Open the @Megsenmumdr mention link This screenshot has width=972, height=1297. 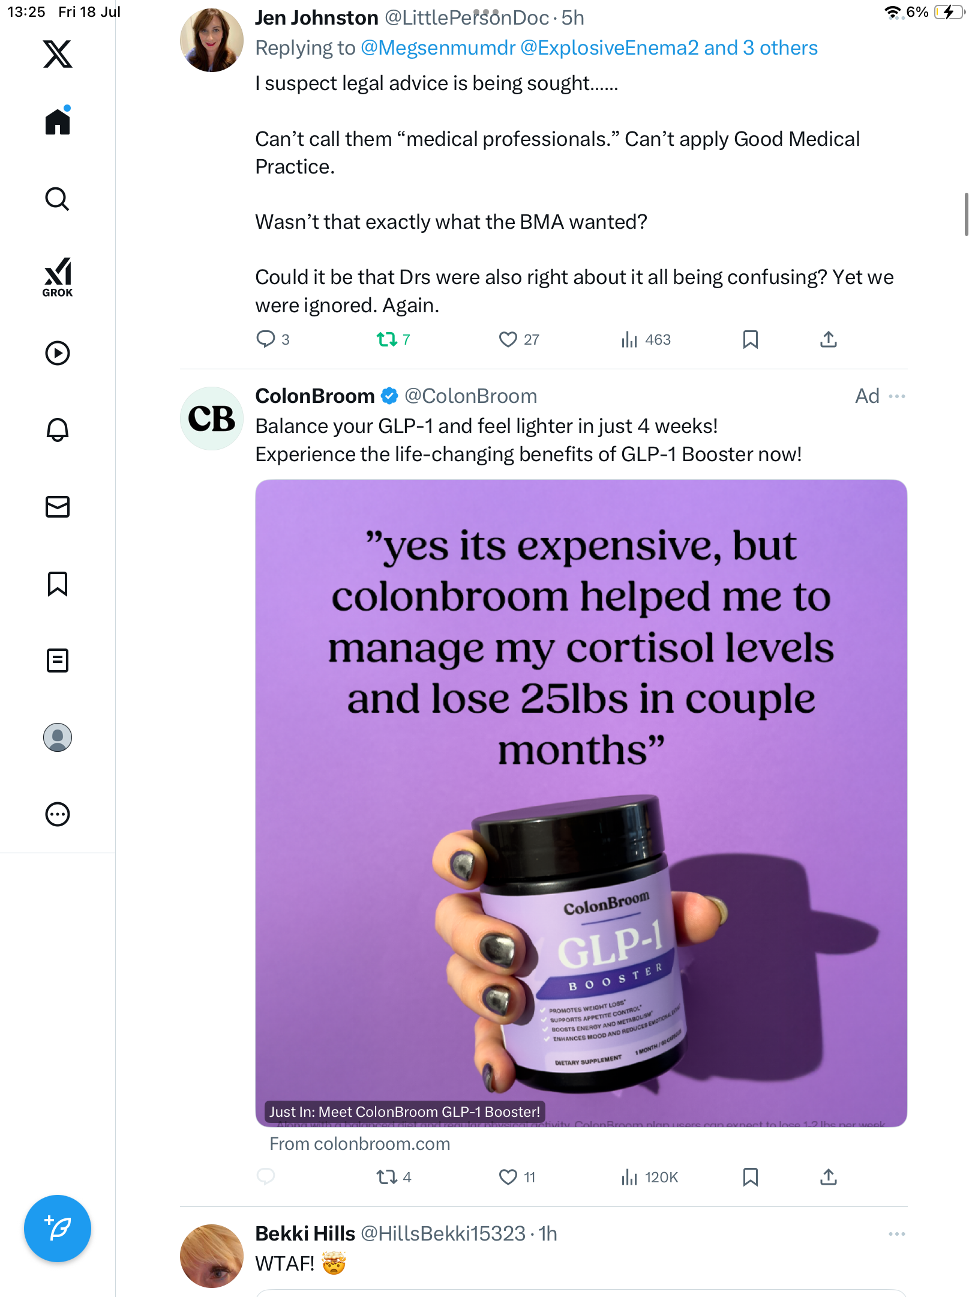coord(438,48)
